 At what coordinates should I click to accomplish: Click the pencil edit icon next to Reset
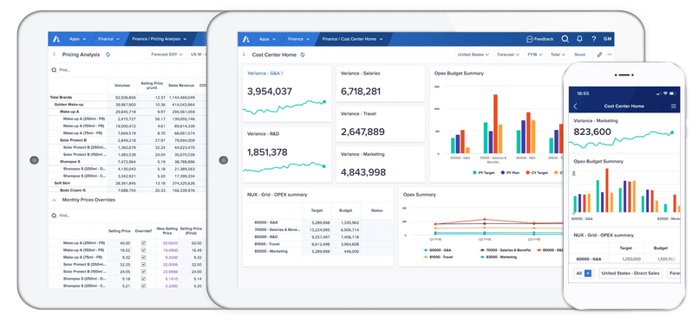pyautogui.click(x=599, y=55)
